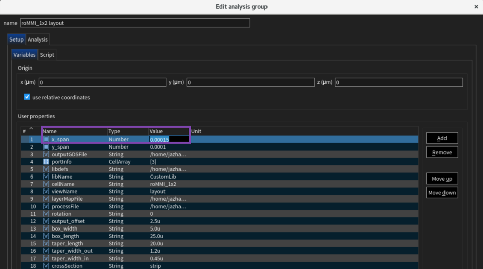
Task: Click the y_span Number type cell
Action: coord(119,147)
